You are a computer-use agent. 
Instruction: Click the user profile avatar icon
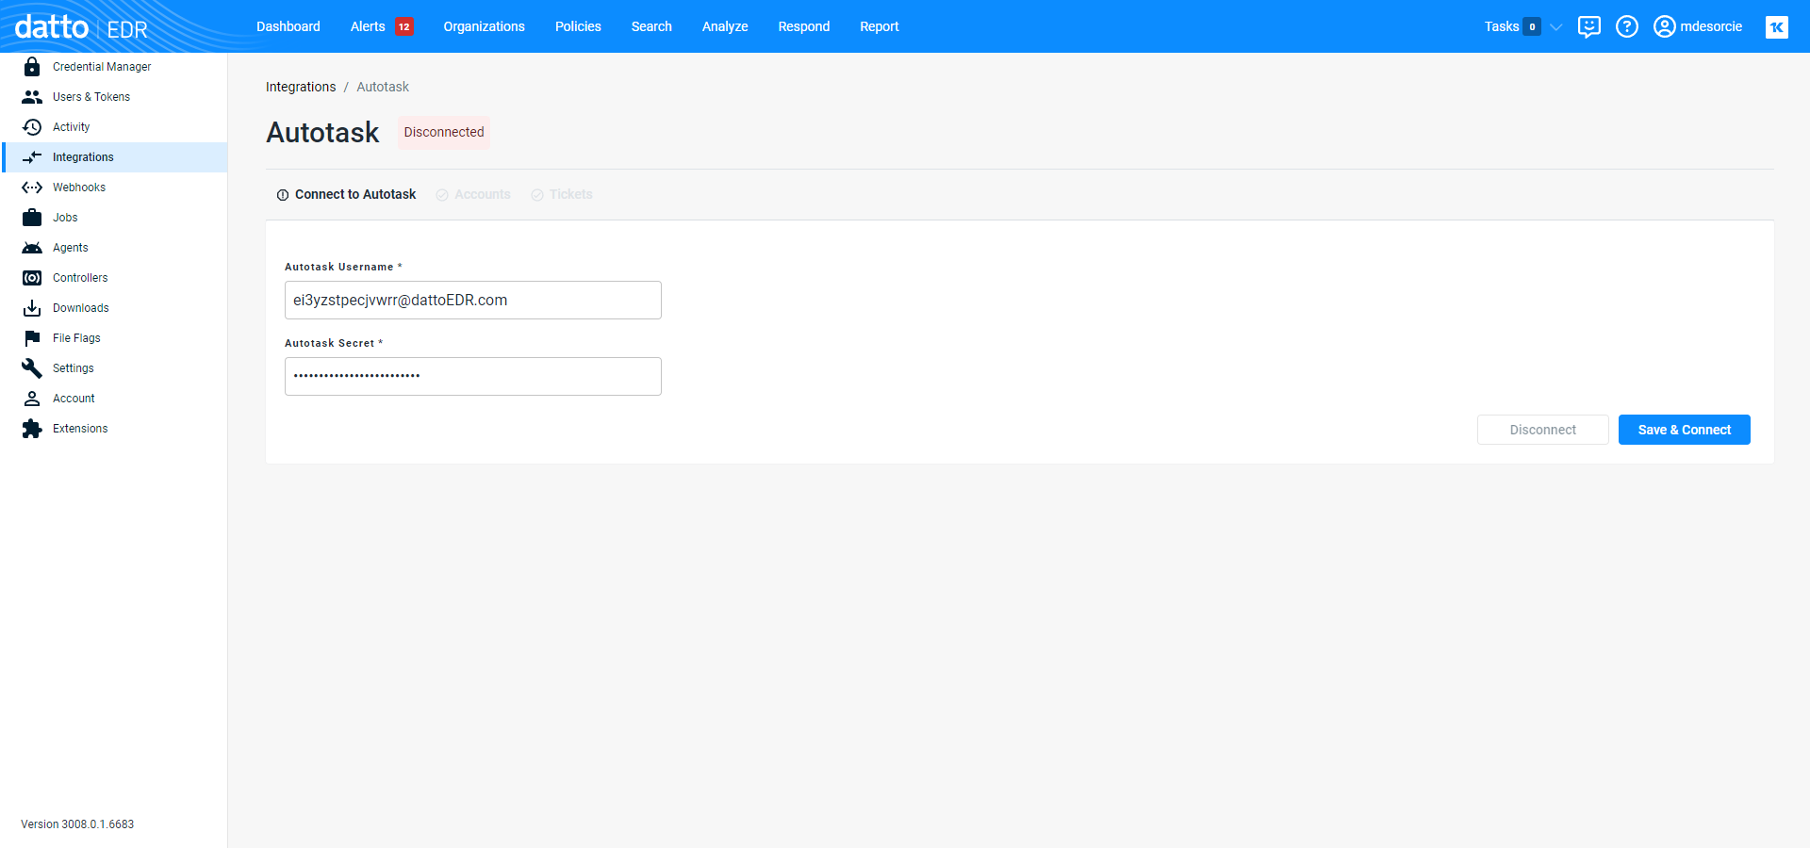click(x=1665, y=26)
